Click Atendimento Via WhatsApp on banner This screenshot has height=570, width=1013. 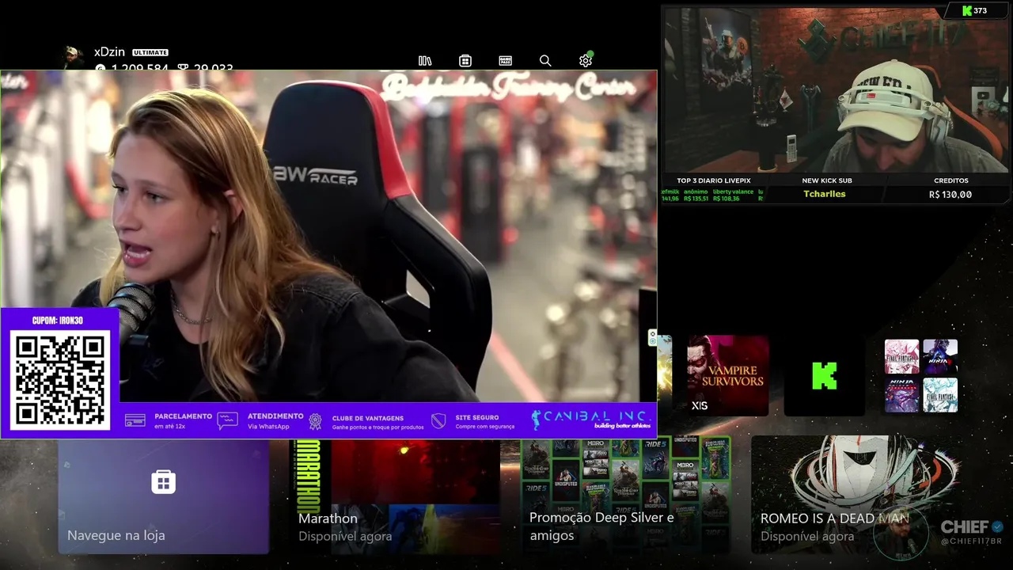coord(261,421)
